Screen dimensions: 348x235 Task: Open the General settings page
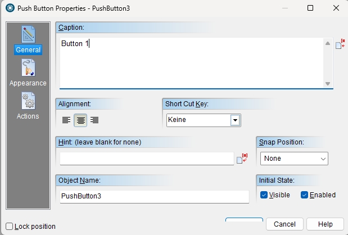point(28,40)
